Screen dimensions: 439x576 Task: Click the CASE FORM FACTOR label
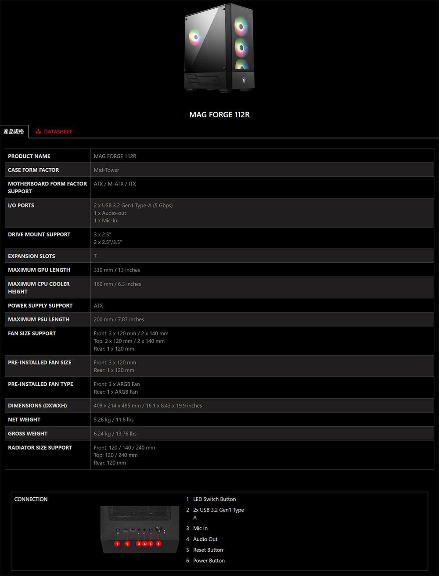pos(33,170)
